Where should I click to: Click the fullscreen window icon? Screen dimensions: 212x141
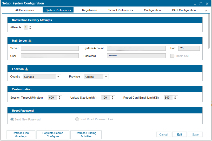click(x=201, y=4)
